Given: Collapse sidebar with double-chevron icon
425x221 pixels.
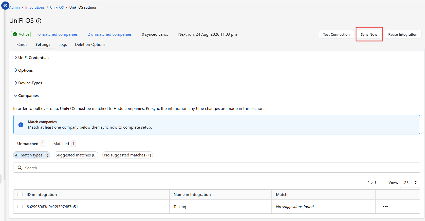Looking at the screenshot, I should (x=5, y=5).
